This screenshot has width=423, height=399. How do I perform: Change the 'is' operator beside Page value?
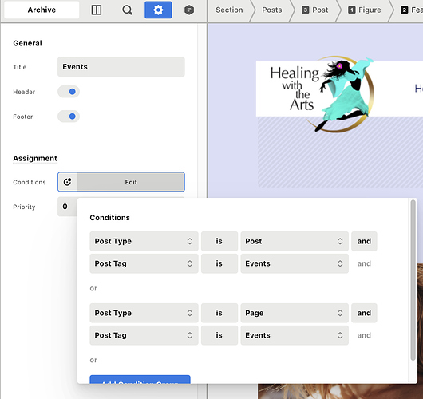point(219,313)
